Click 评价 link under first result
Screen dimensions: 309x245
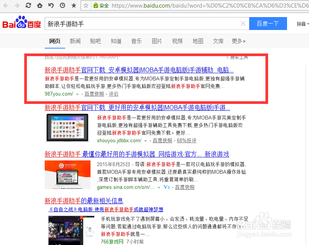click(x=114, y=94)
